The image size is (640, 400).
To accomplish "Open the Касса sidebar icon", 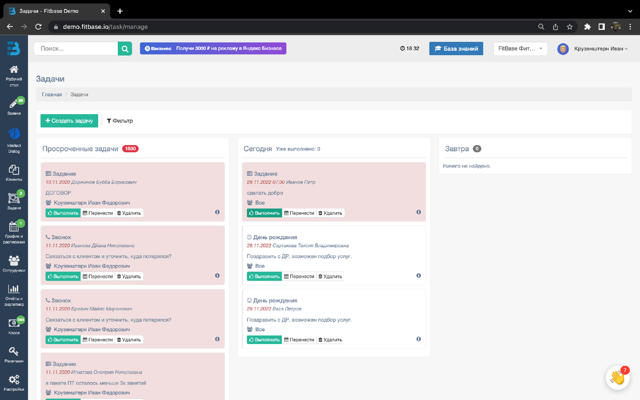I will [x=14, y=324].
